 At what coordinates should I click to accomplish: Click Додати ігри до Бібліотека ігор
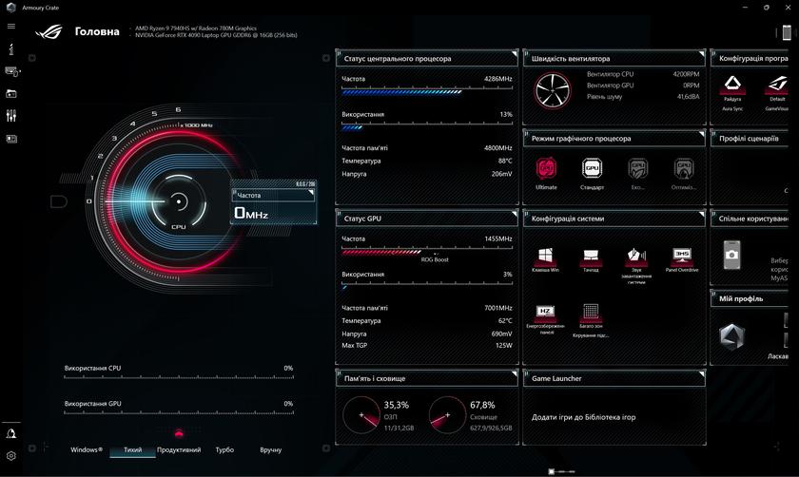[583, 417]
